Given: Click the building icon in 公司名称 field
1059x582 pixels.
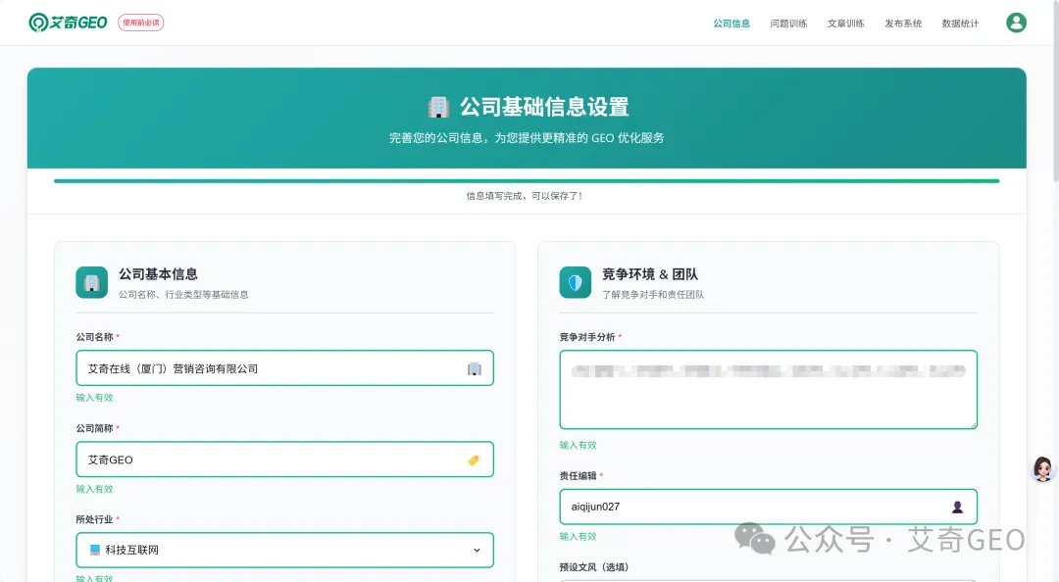Looking at the screenshot, I should pyautogui.click(x=474, y=368).
